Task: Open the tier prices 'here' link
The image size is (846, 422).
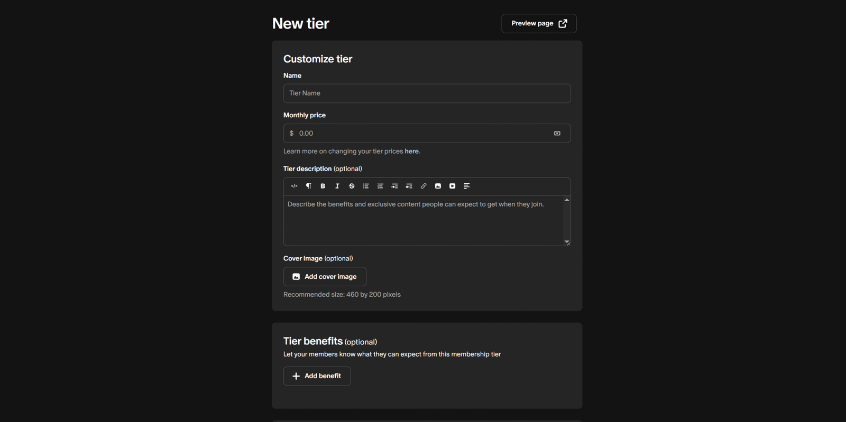Action: (411, 152)
